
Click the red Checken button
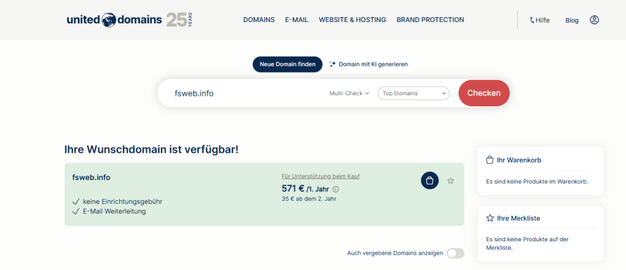pyautogui.click(x=484, y=93)
